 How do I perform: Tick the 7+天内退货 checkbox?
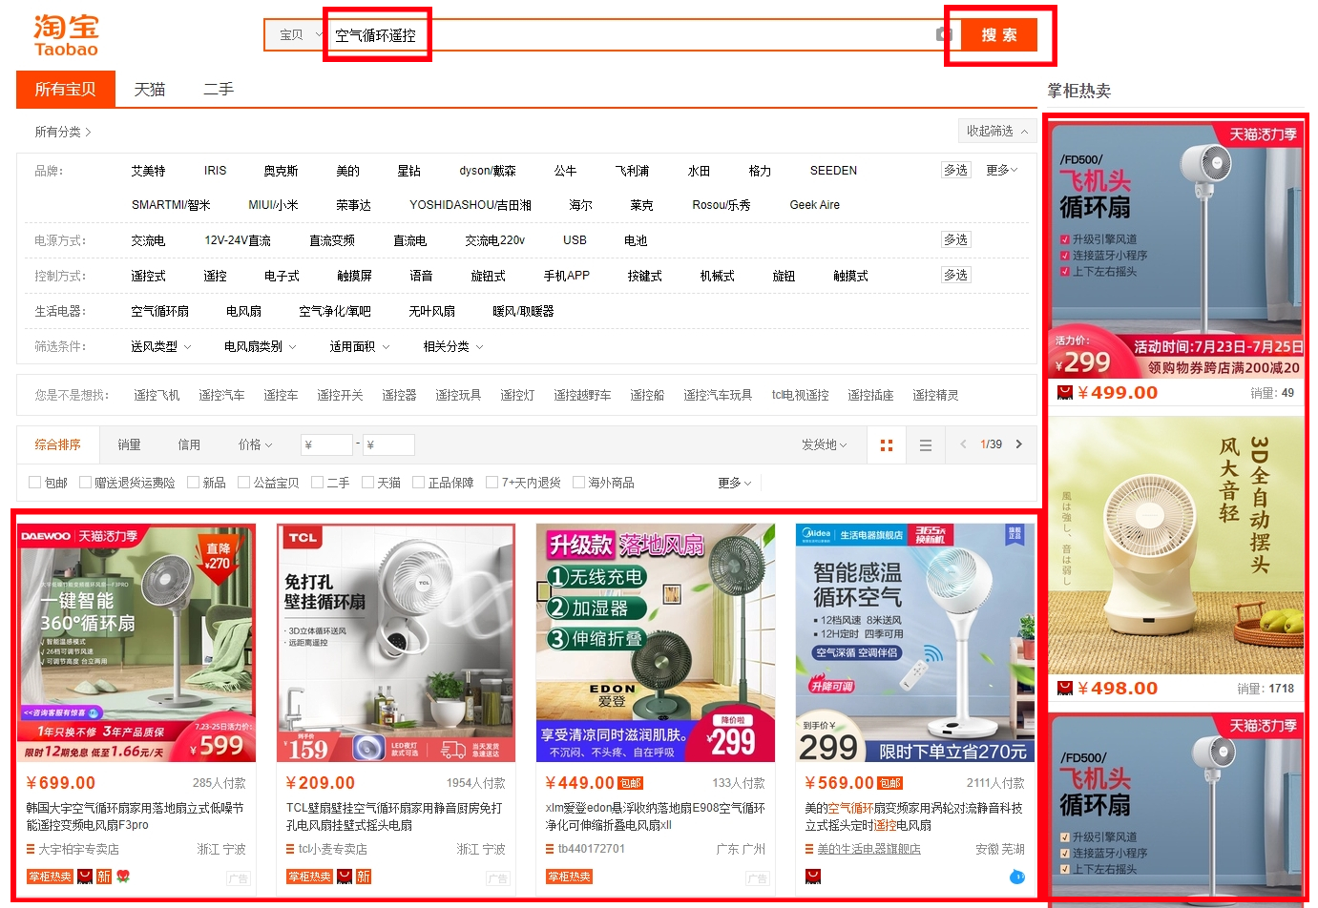pos(492,483)
